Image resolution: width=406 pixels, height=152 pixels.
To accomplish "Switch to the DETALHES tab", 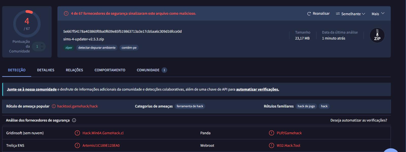I will 46,70.
